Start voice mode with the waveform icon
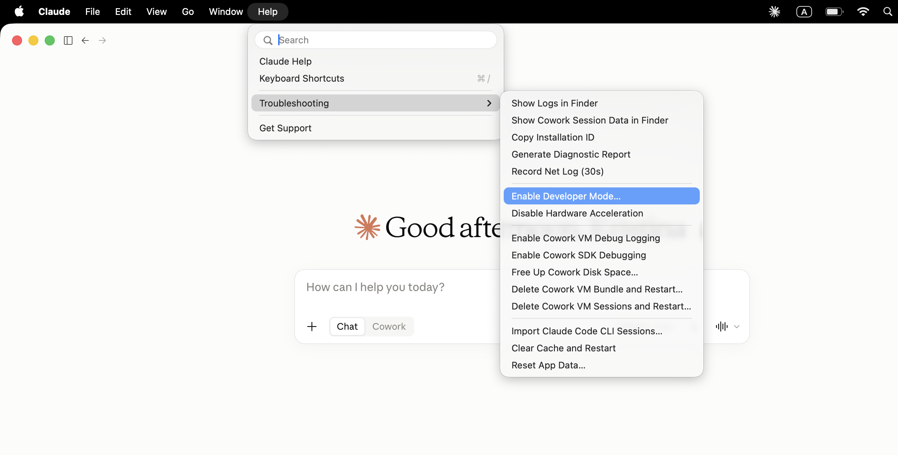 point(722,327)
